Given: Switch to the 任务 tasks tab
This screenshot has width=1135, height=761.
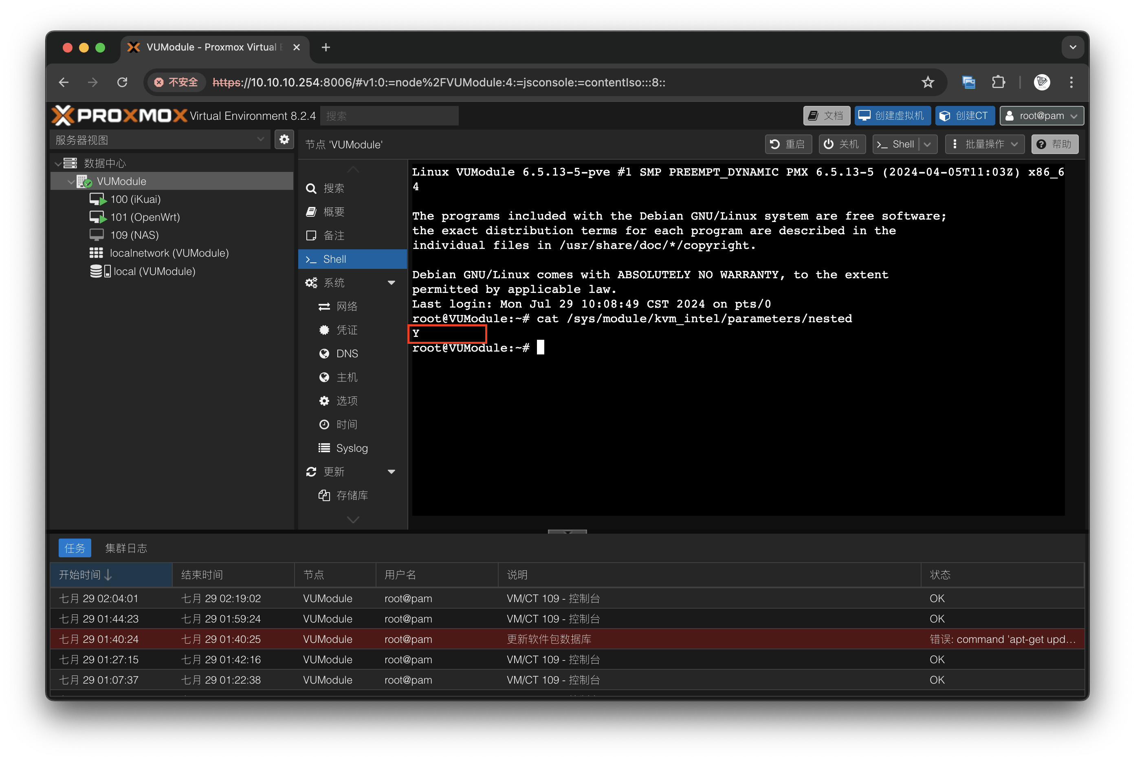Looking at the screenshot, I should pos(75,548).
